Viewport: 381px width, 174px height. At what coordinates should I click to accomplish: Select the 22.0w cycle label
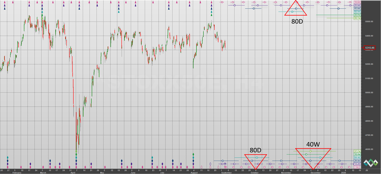coord(357,15)
